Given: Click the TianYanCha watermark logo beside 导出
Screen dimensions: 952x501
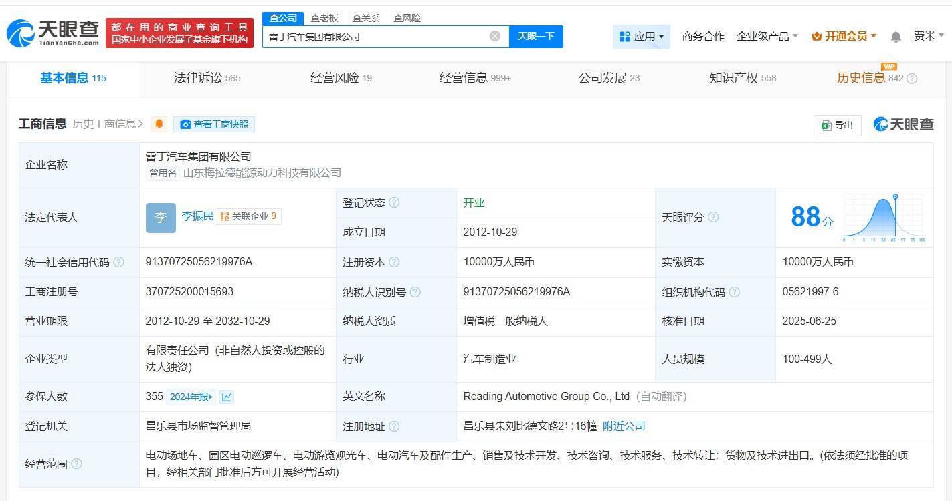Looking at the screenshot, I should (903, 124).
